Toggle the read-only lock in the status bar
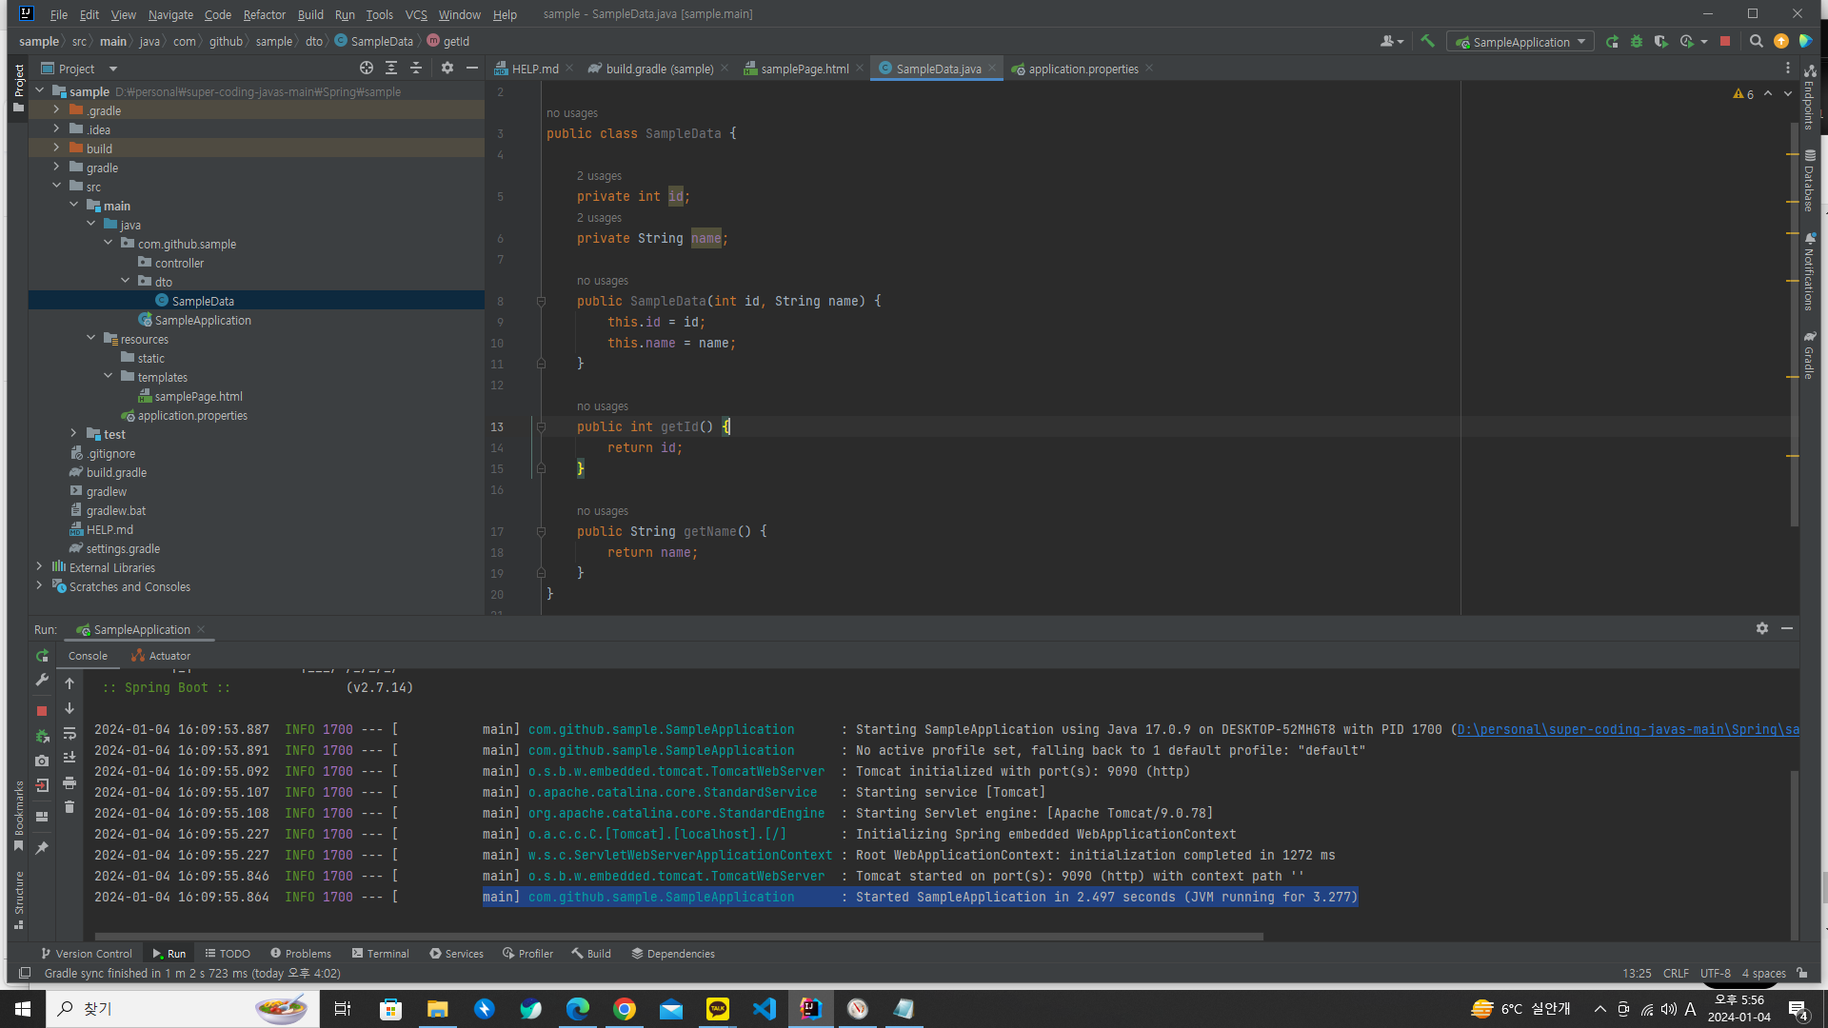The image size is (1828, 1028). click(x=1802, y=973)
